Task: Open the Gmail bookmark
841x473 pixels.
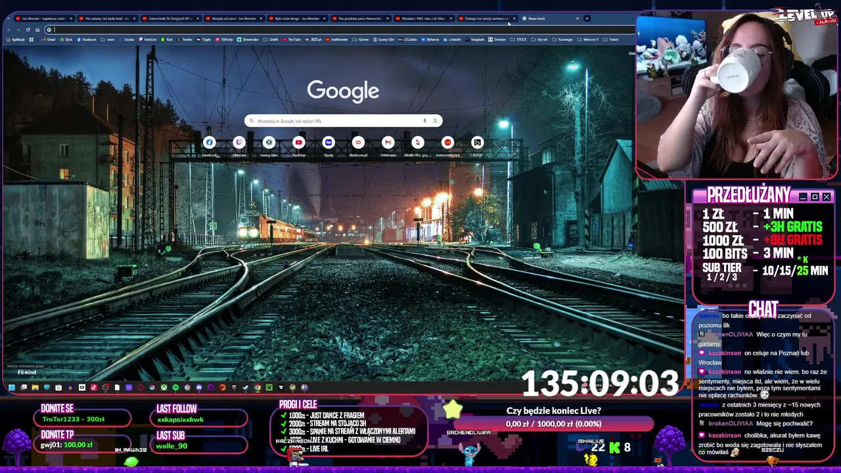Action: (48, 39)
